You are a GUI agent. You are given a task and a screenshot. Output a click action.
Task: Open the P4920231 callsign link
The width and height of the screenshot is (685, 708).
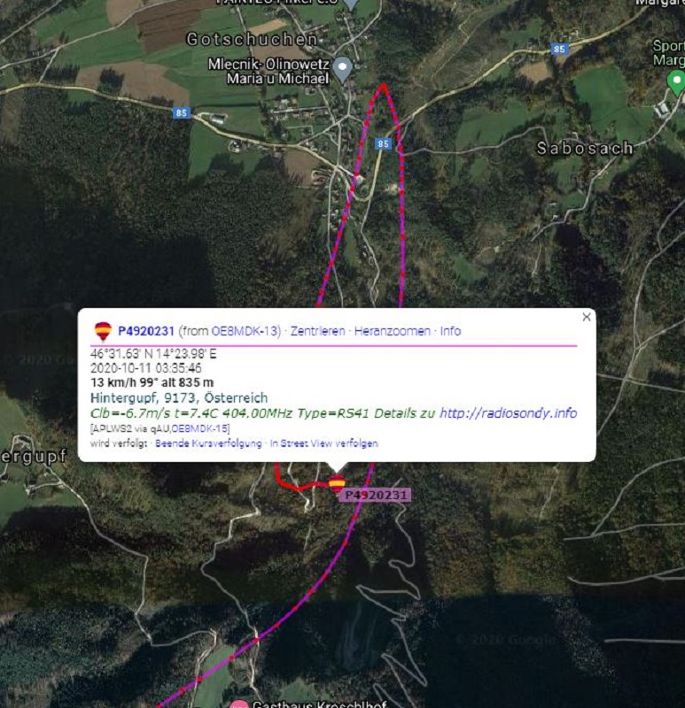(145, 331)
